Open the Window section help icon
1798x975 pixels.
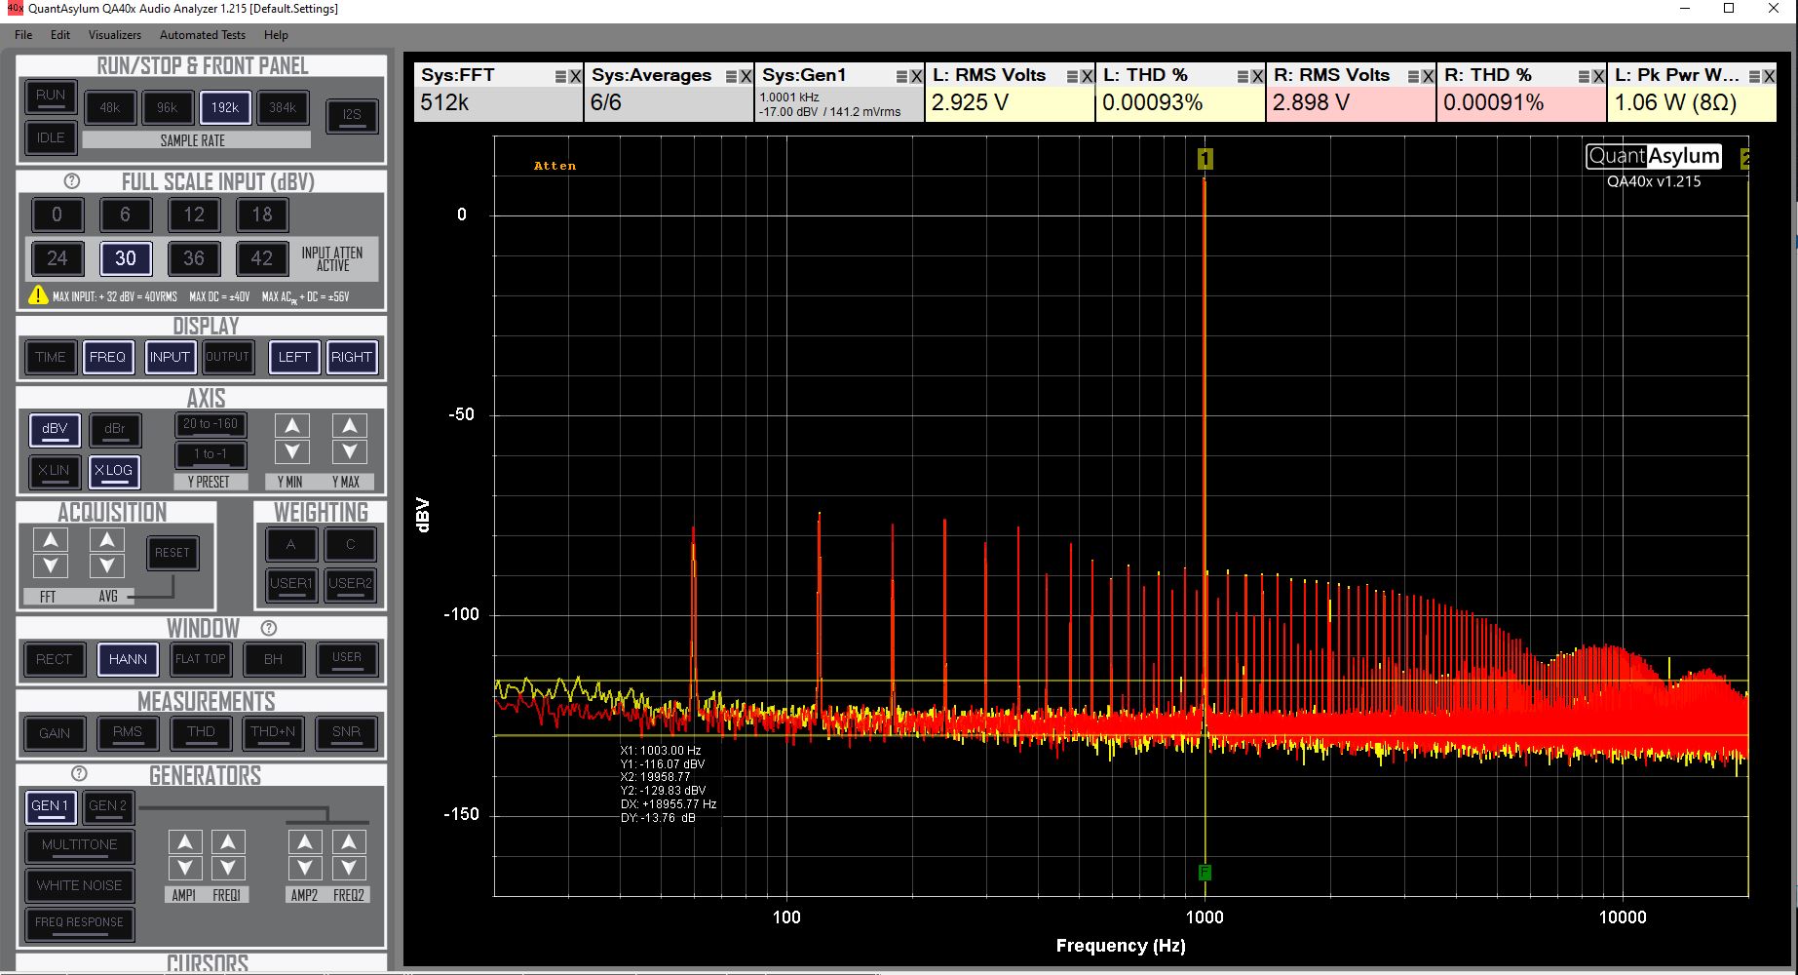tap(269, 628)
